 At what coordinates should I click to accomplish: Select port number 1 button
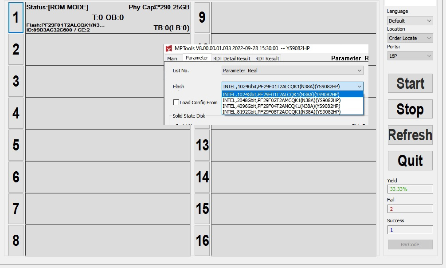coord(16,17)
